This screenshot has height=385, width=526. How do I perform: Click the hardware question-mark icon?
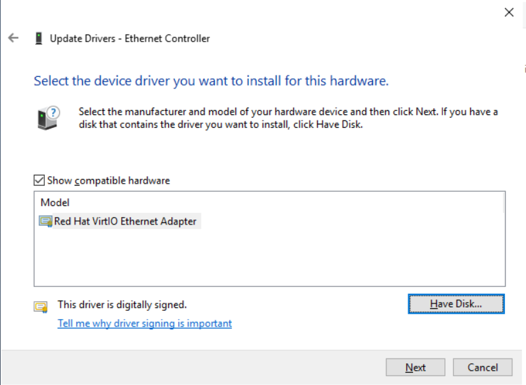48,117
